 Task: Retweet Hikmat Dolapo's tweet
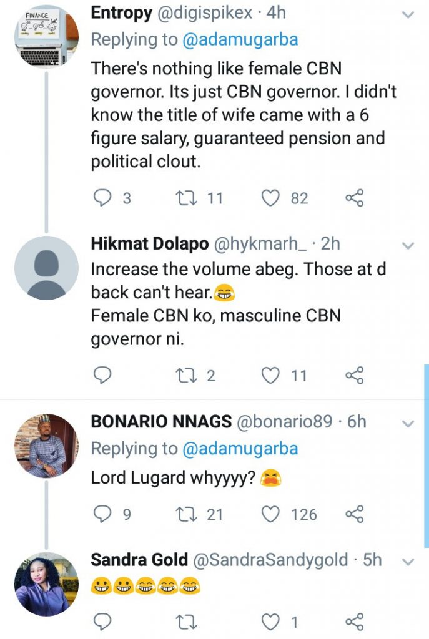185,375
